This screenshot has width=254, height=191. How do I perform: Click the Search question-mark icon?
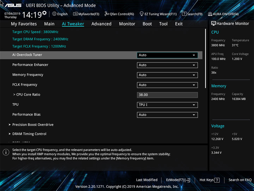coord(184,14)
